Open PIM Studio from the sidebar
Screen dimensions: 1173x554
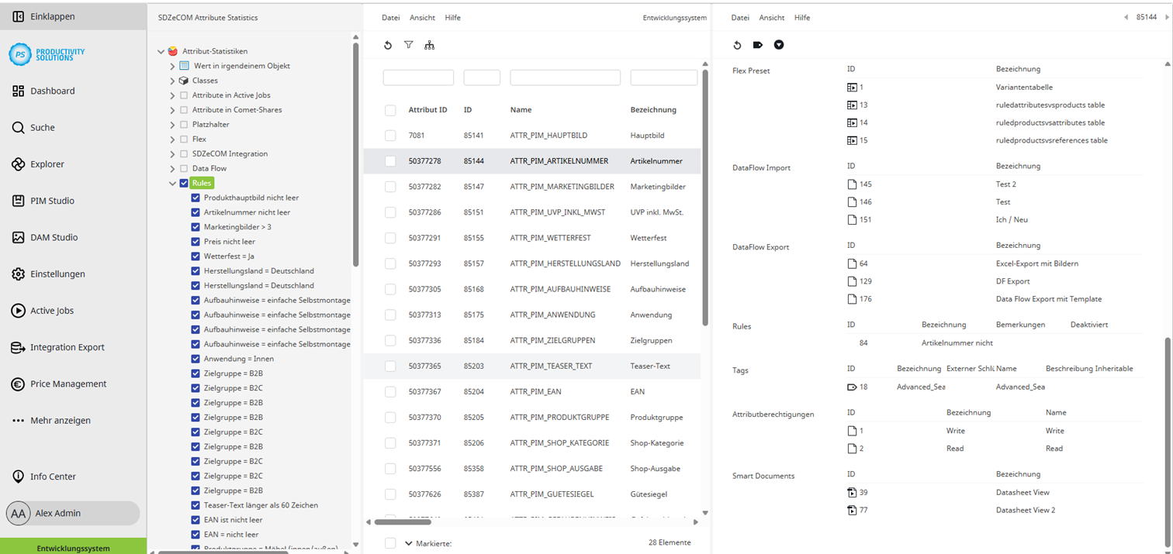click(x=51, y=201)
